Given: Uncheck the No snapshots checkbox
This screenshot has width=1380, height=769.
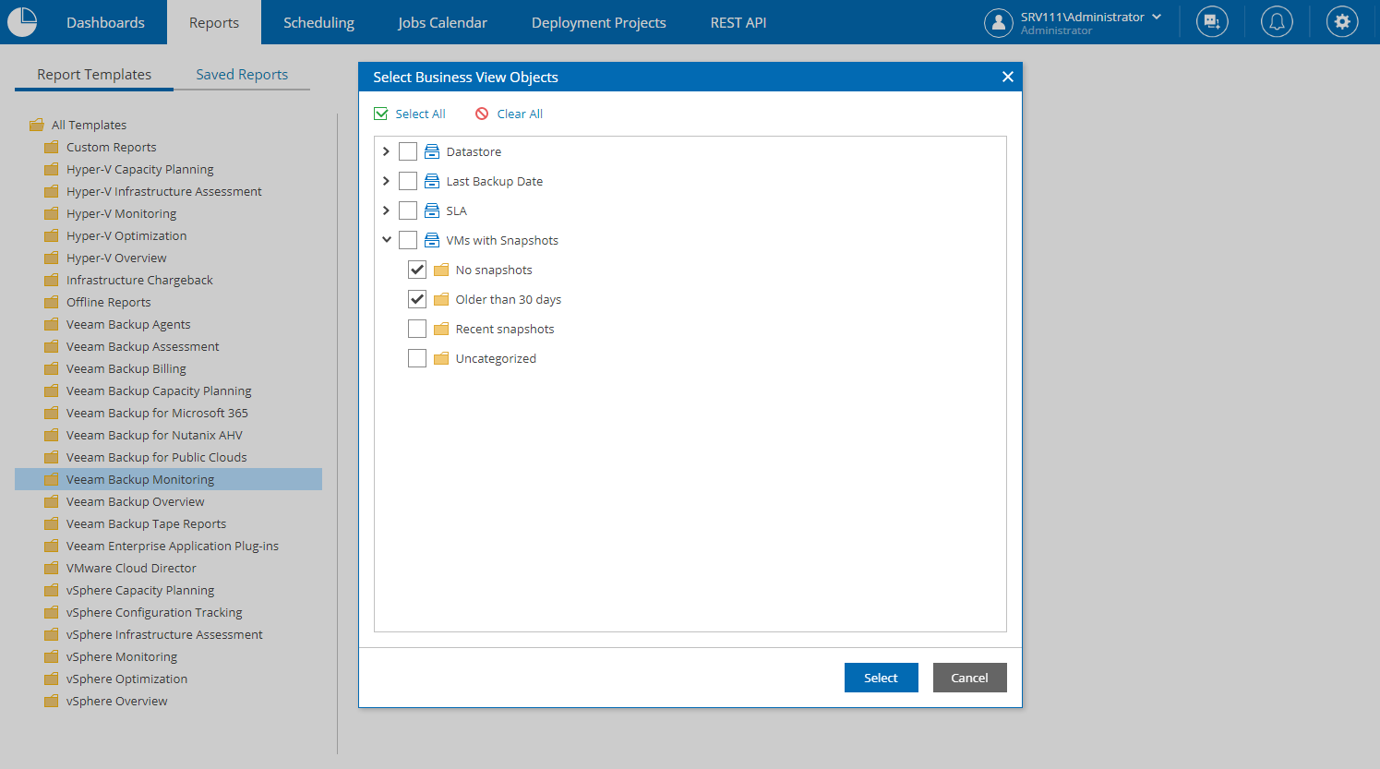Looking at the screenshot, I should click(417, 270).
